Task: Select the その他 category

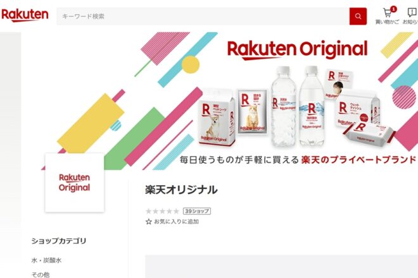Action: (41, 274)
